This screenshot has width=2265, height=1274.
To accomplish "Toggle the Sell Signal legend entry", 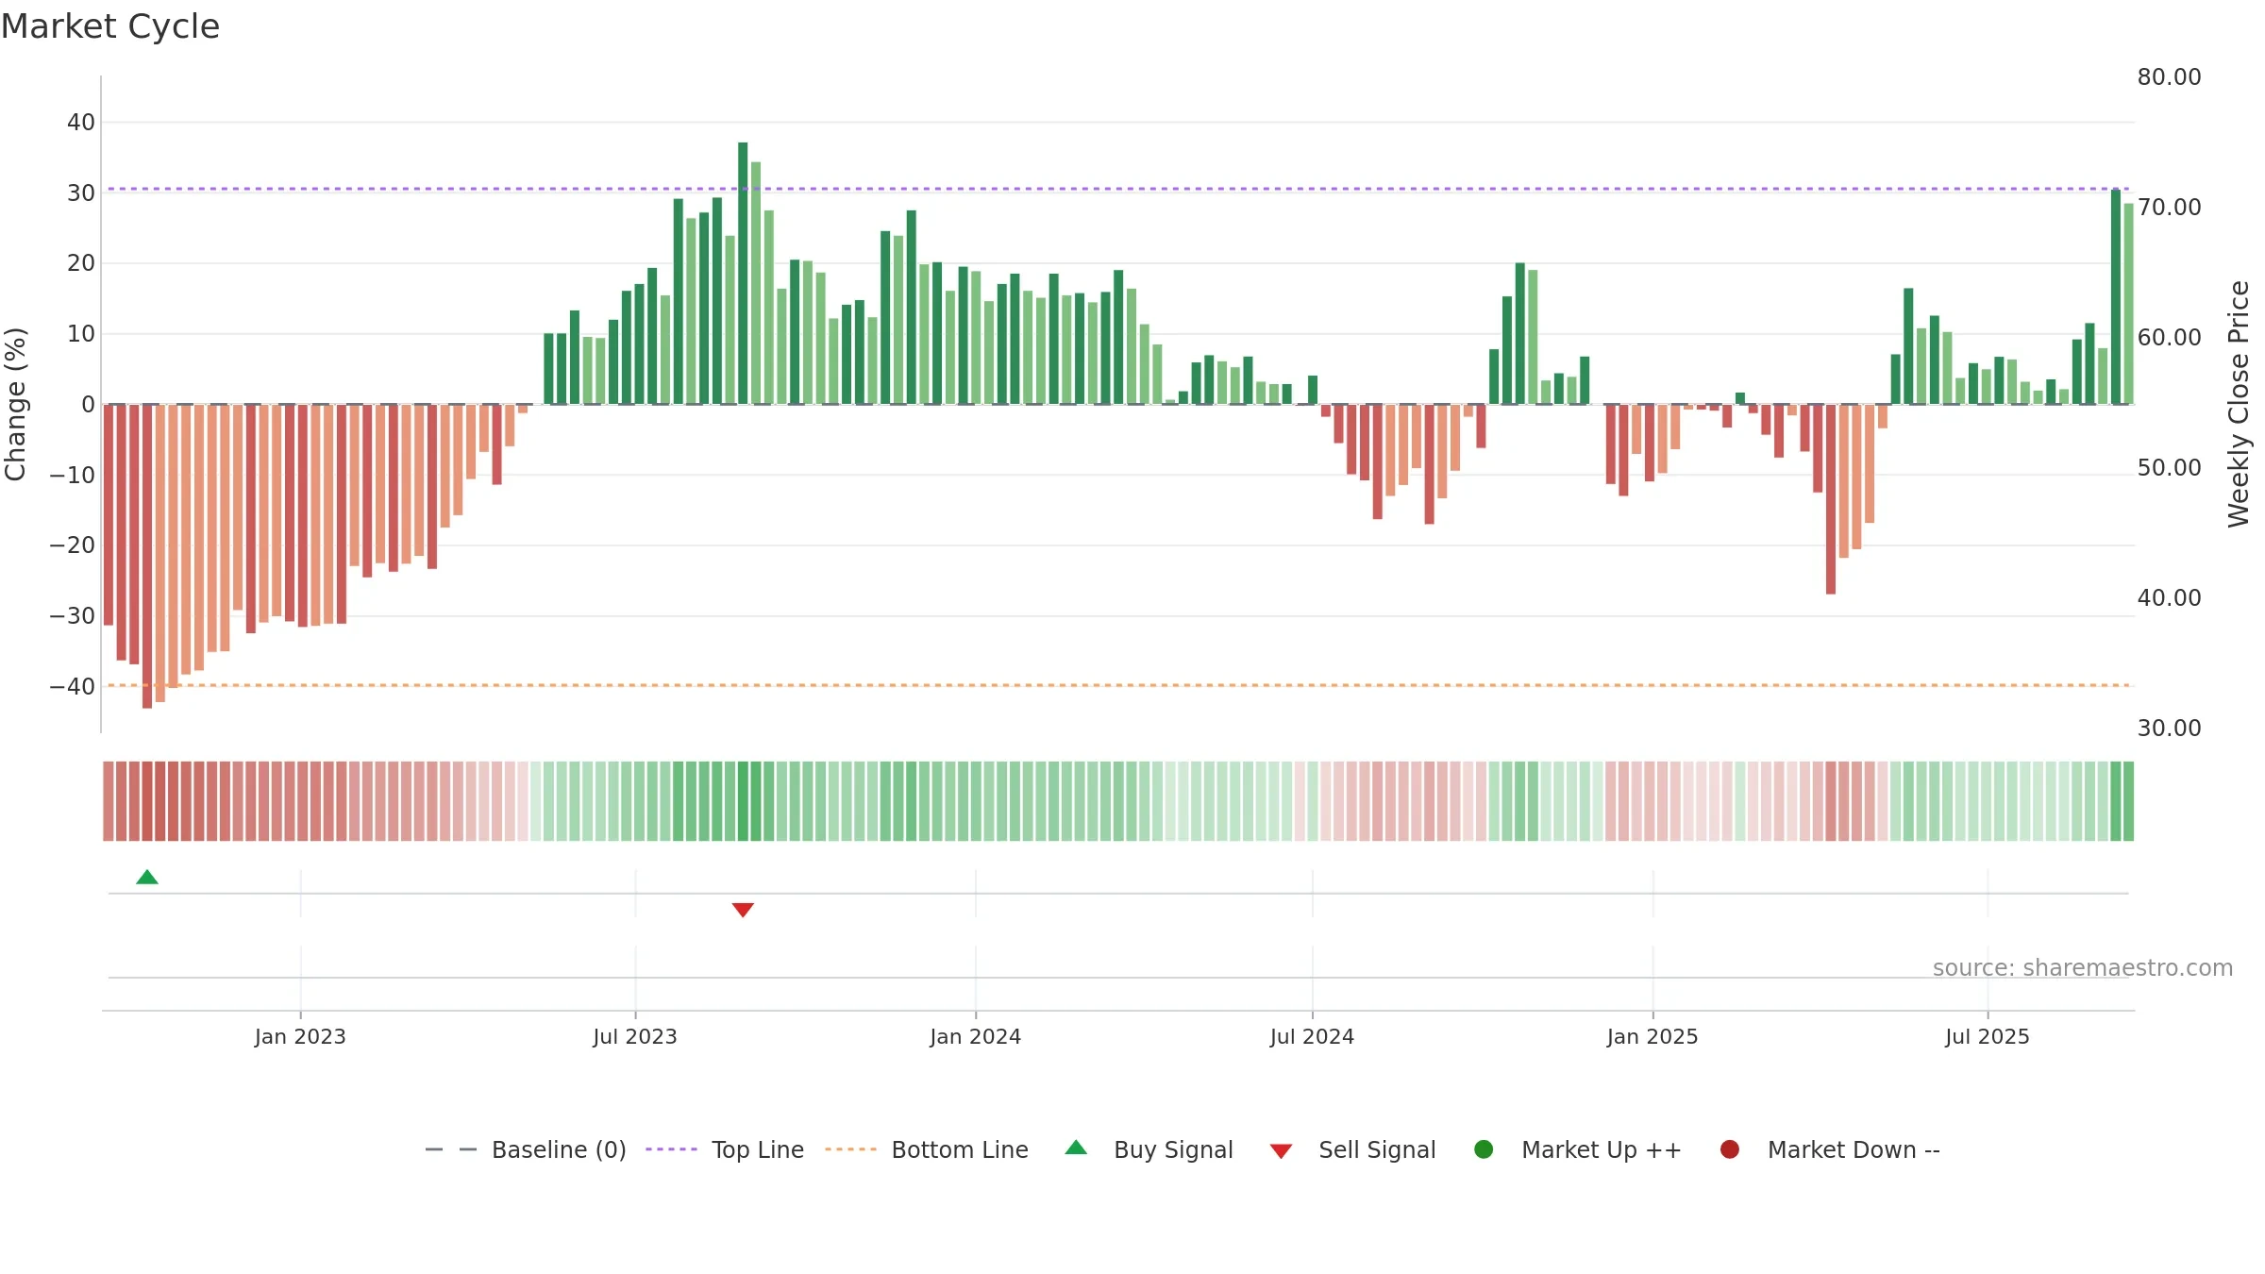I will pyautogui.click(x=1352, y=1149).
